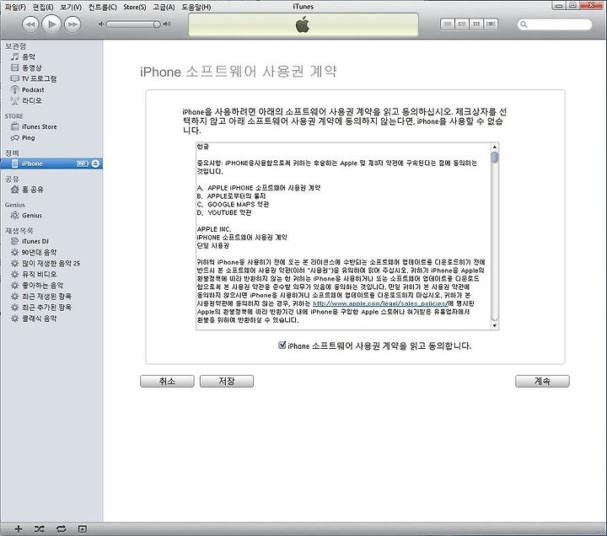Open the 보기(V) menu
607x536 pixels.
click(x=71, y=7)
